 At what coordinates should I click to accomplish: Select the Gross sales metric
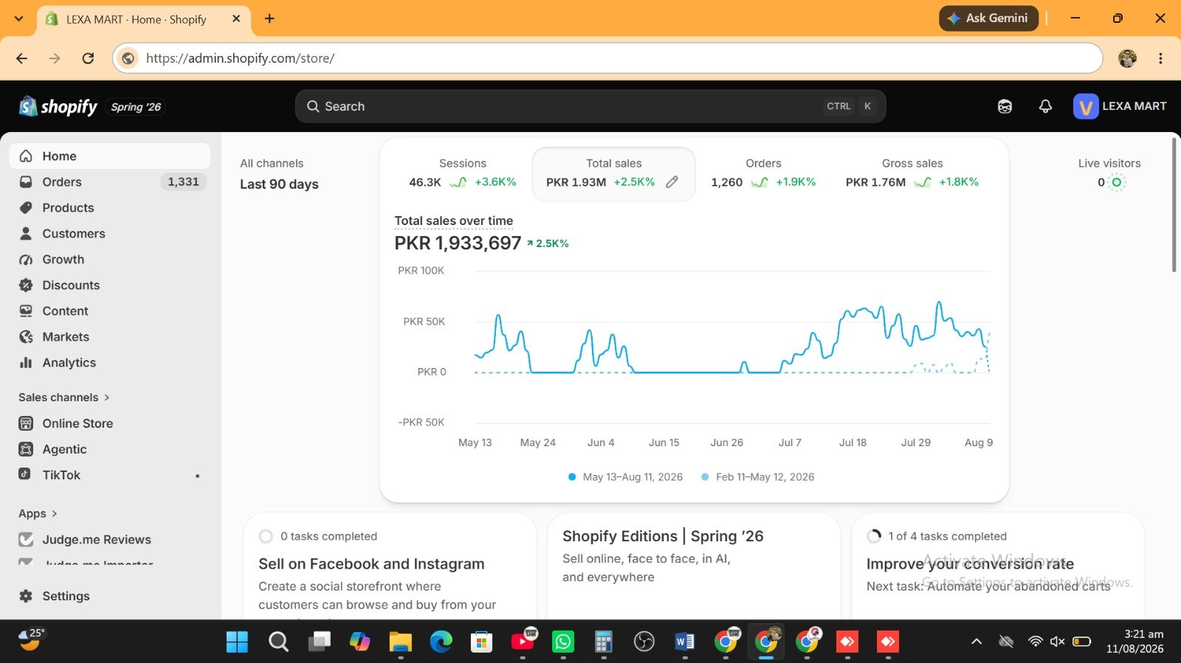coord(912,173)
